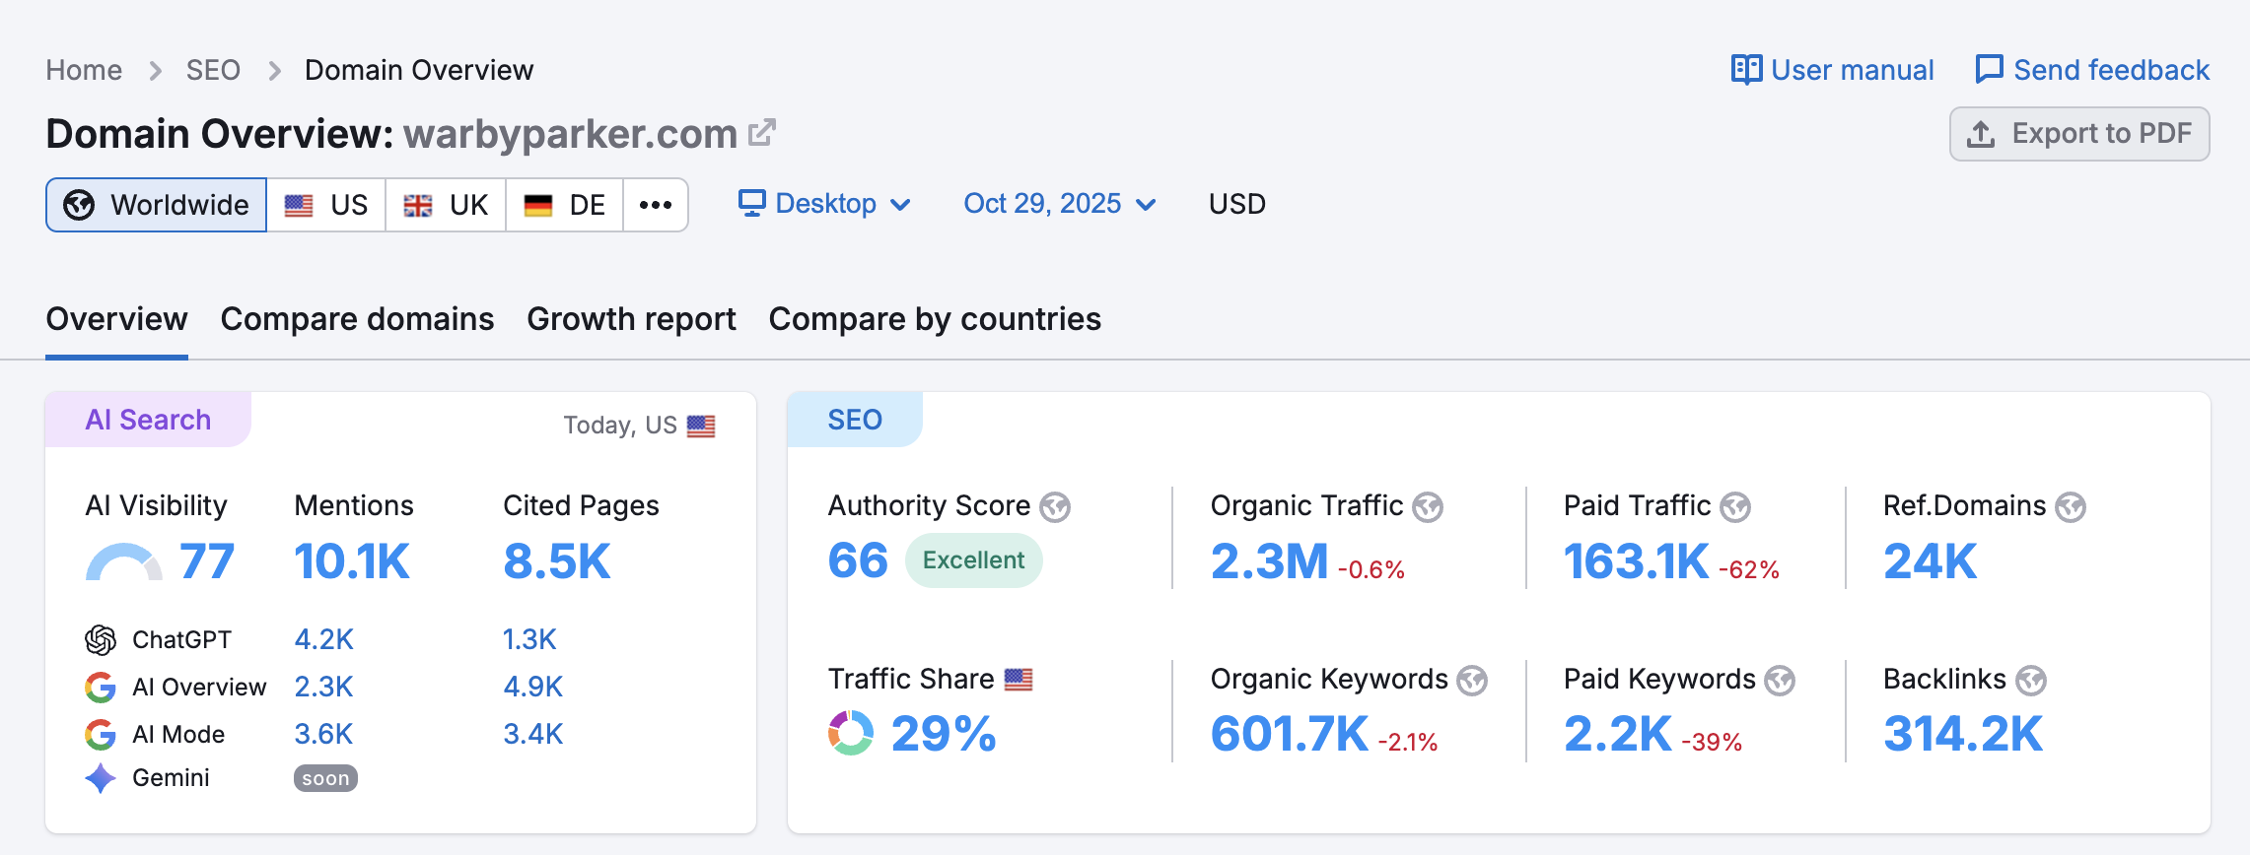Open the Compare domains tab
2250x855 pixels.
[x=357, y=319]
